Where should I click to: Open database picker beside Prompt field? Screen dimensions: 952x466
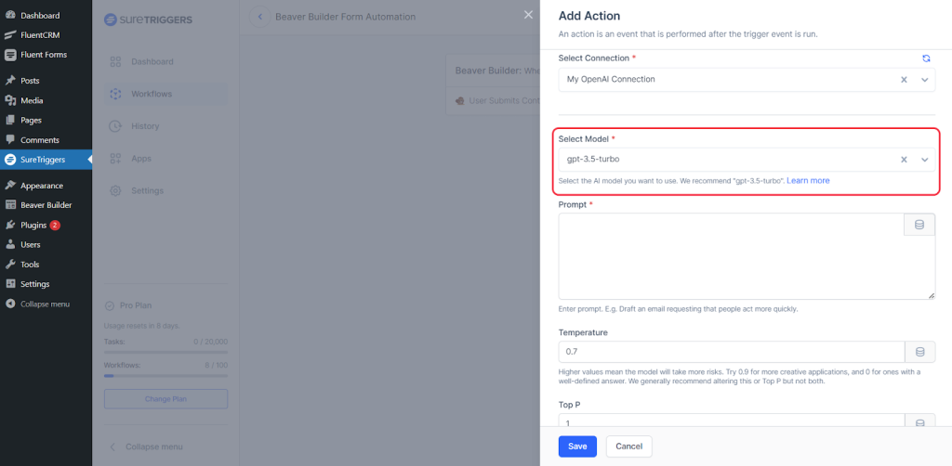919,225
